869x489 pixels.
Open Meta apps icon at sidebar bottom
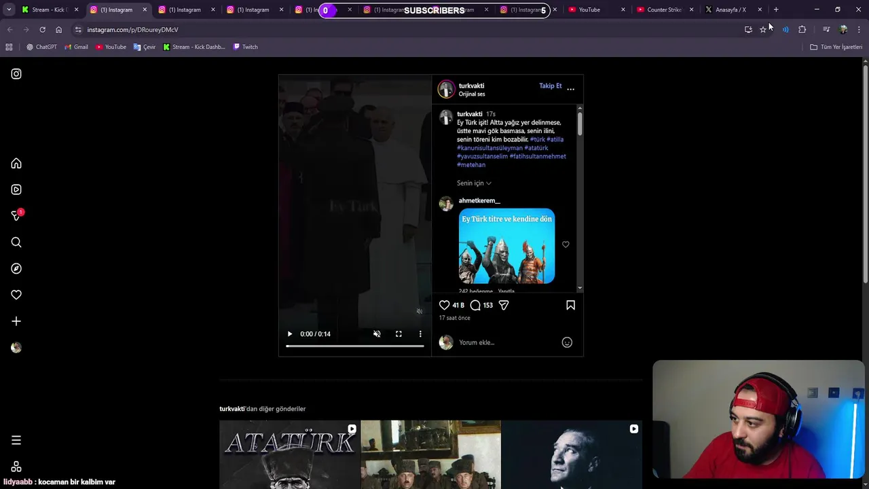[16, 467]
